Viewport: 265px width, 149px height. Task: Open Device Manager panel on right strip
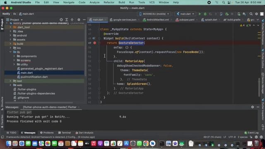(x=263, y=83)
